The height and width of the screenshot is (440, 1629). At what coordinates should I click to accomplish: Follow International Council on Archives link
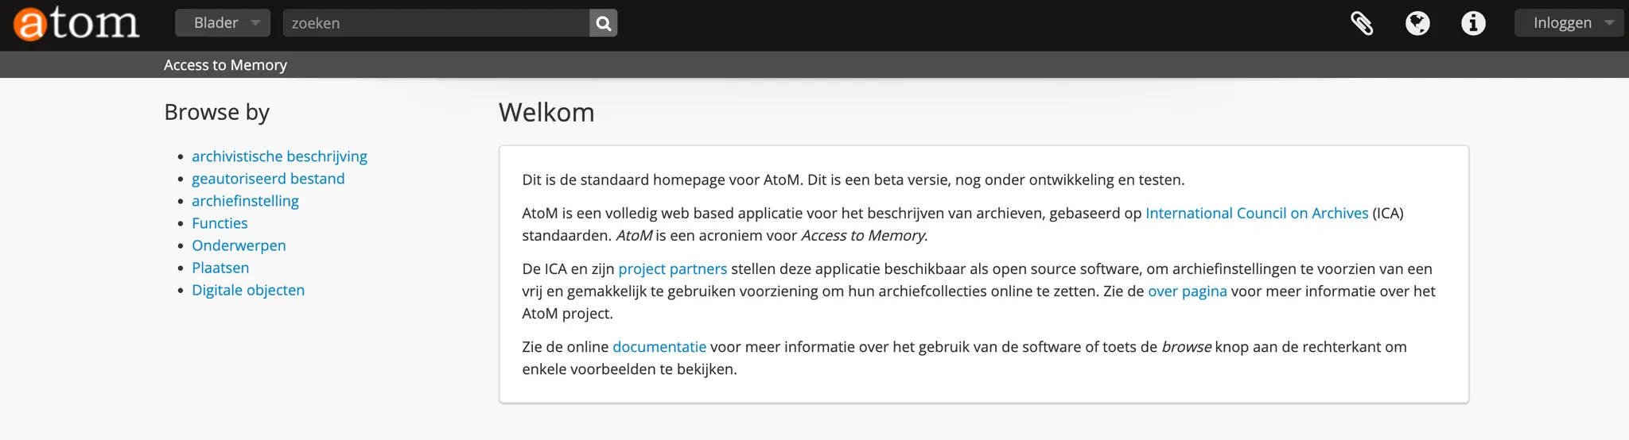click(1257, 213)
